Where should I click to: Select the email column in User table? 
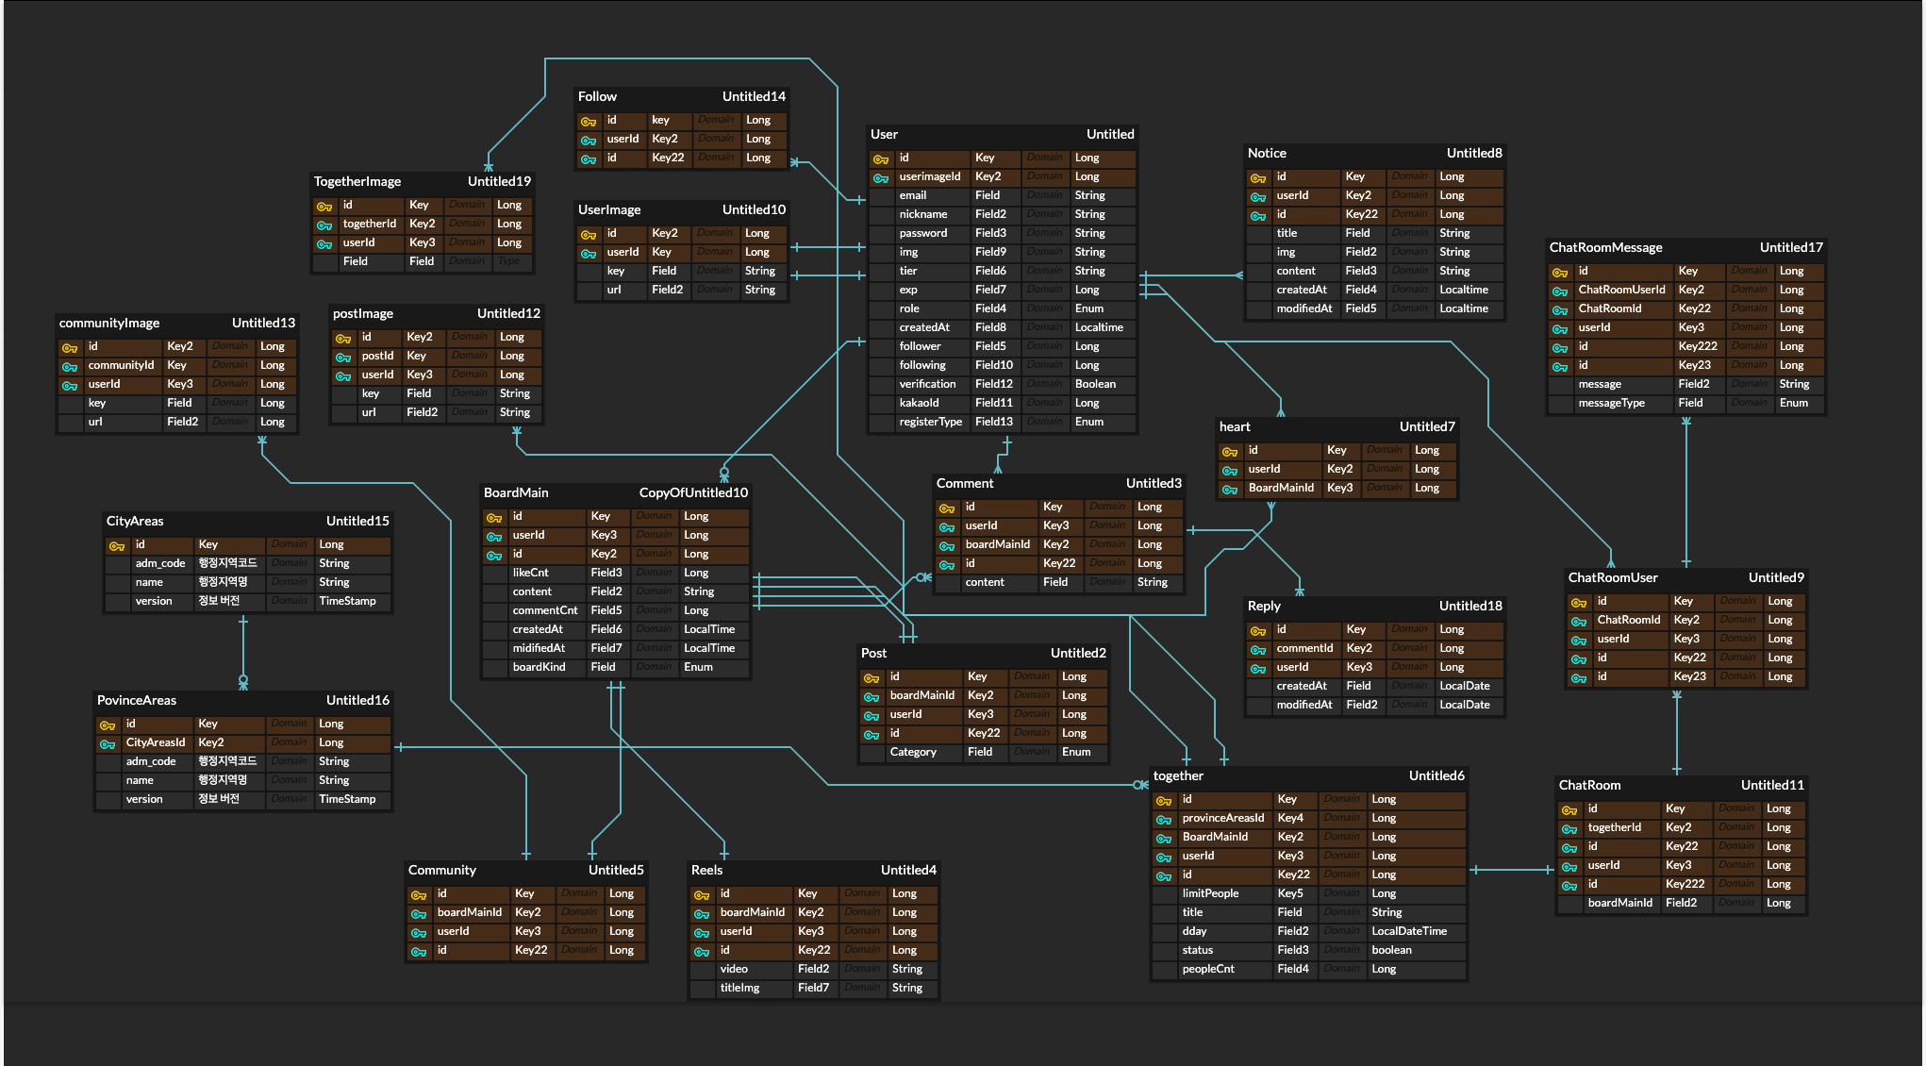912,195
